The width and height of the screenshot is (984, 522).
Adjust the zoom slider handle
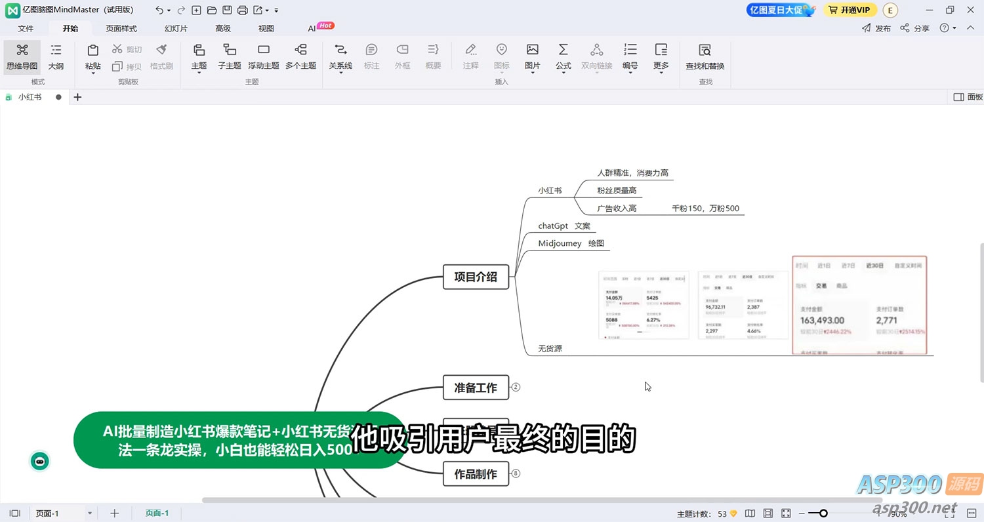pyautogui.click(x=823, y=513)
